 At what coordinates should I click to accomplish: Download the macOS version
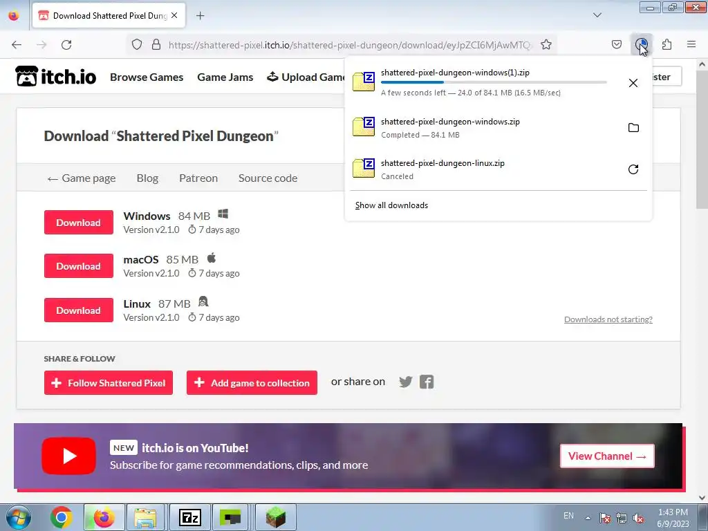79,266
